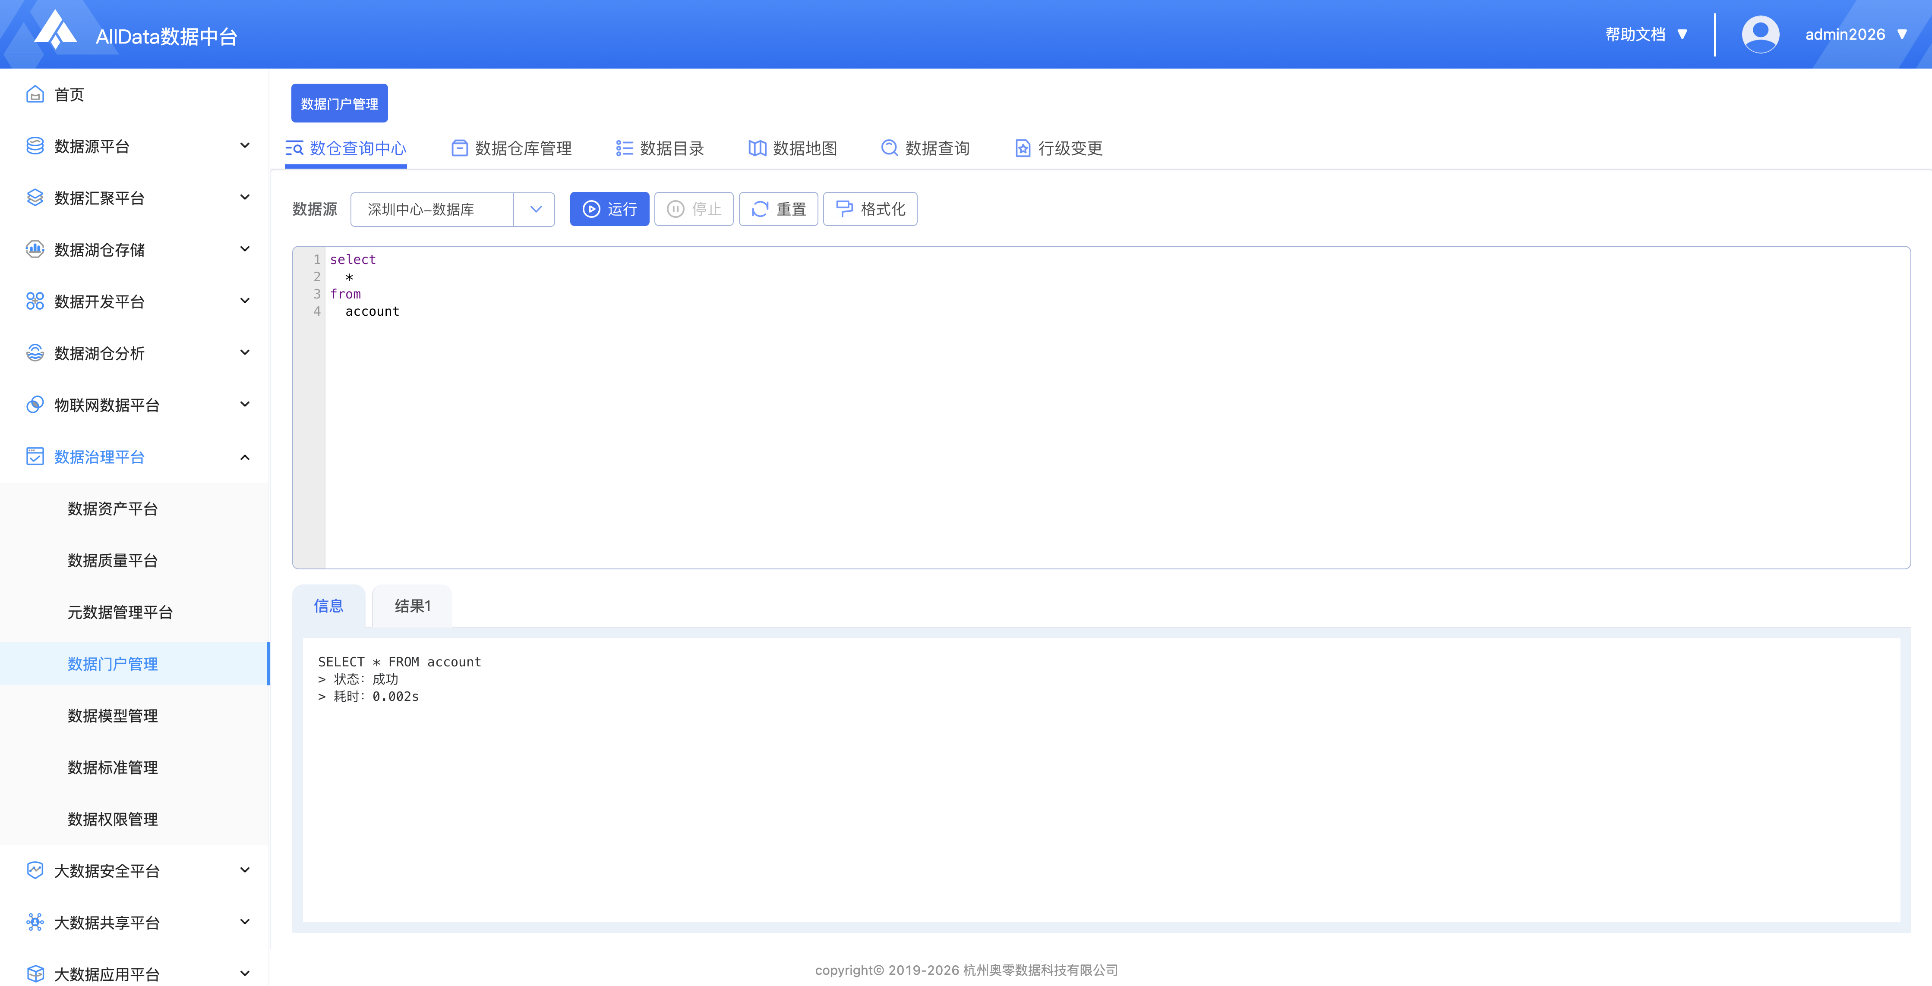Click the user avatar icon

coord(1759,35)
